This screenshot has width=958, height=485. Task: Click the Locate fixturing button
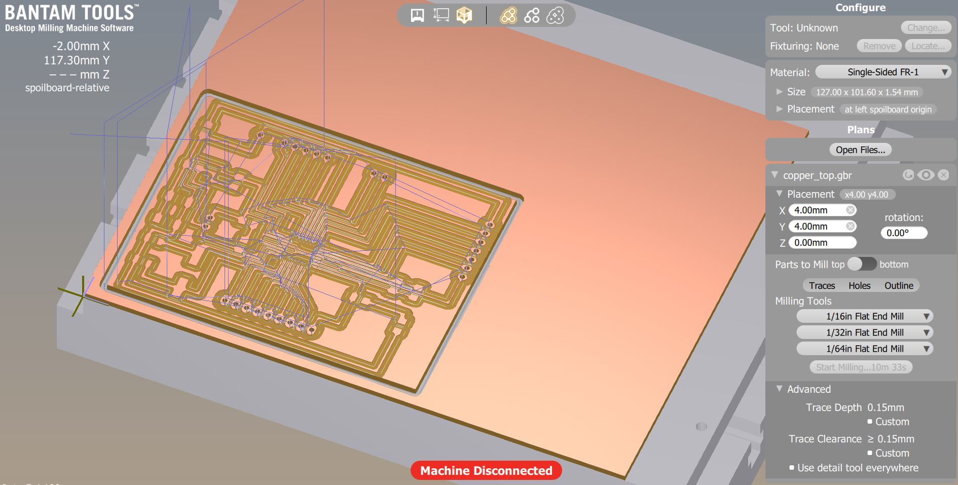[x=928, y=46]
